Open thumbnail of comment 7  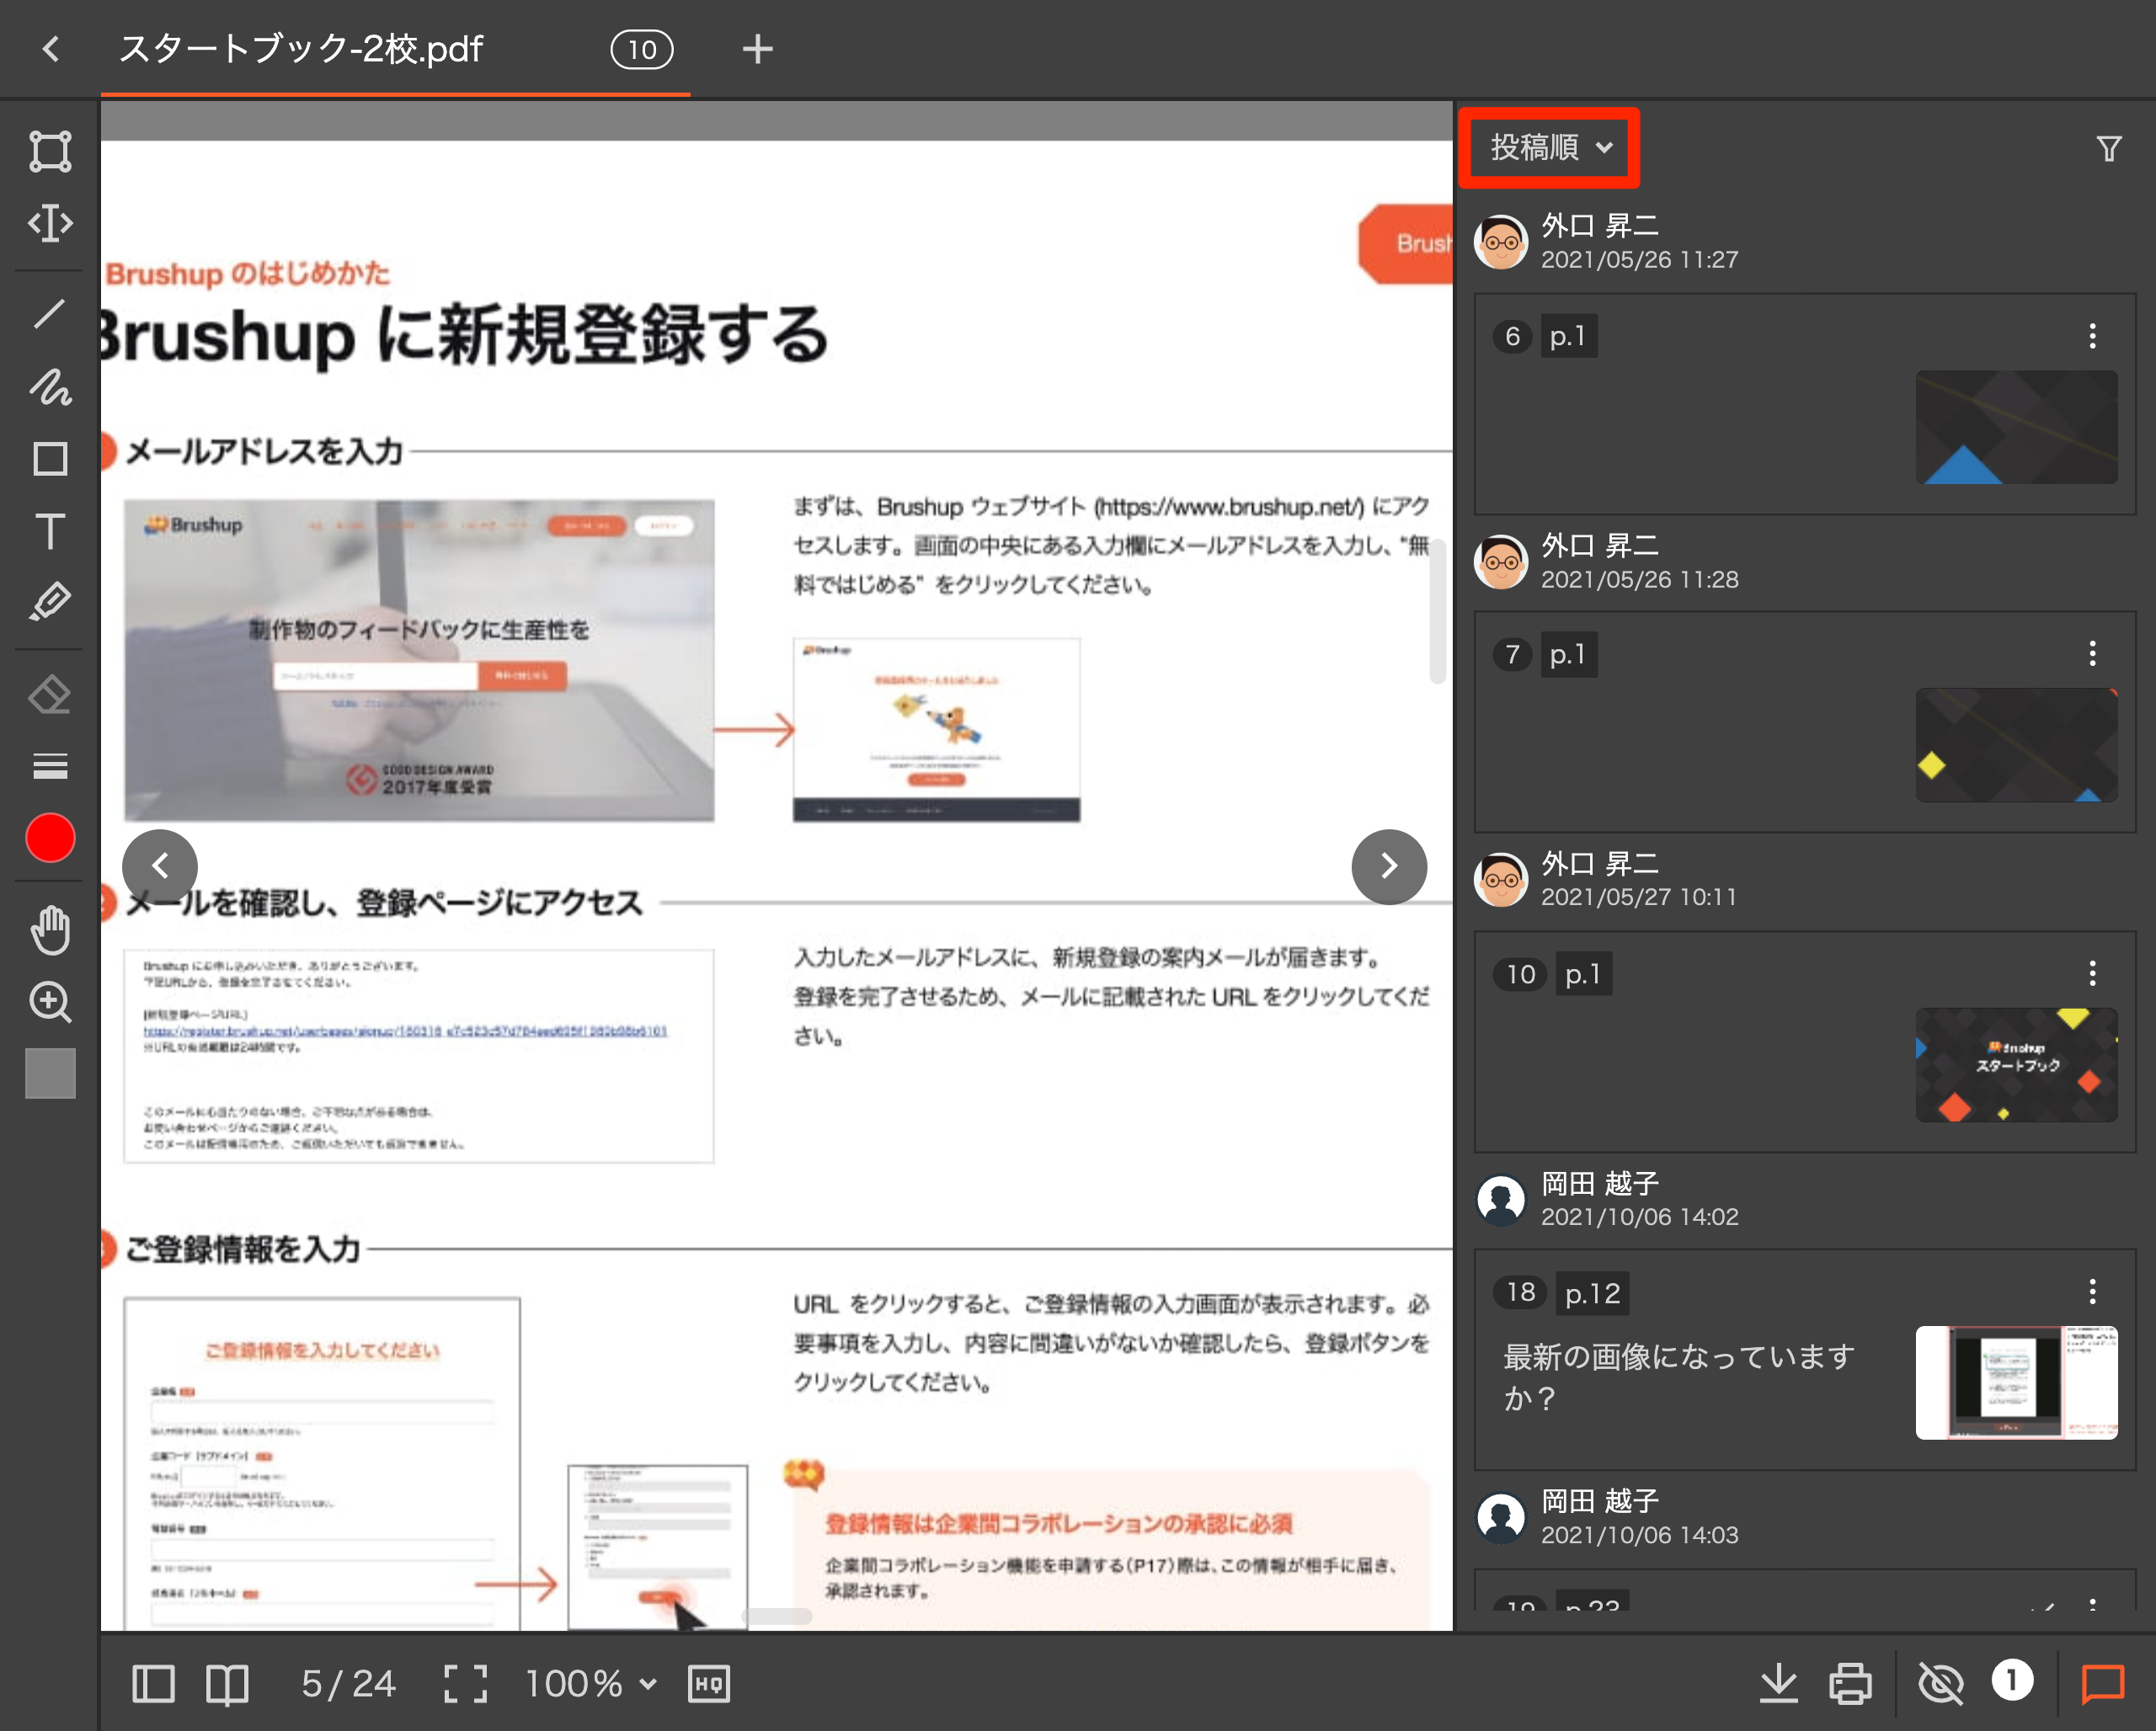click(x=2016, y=744)
